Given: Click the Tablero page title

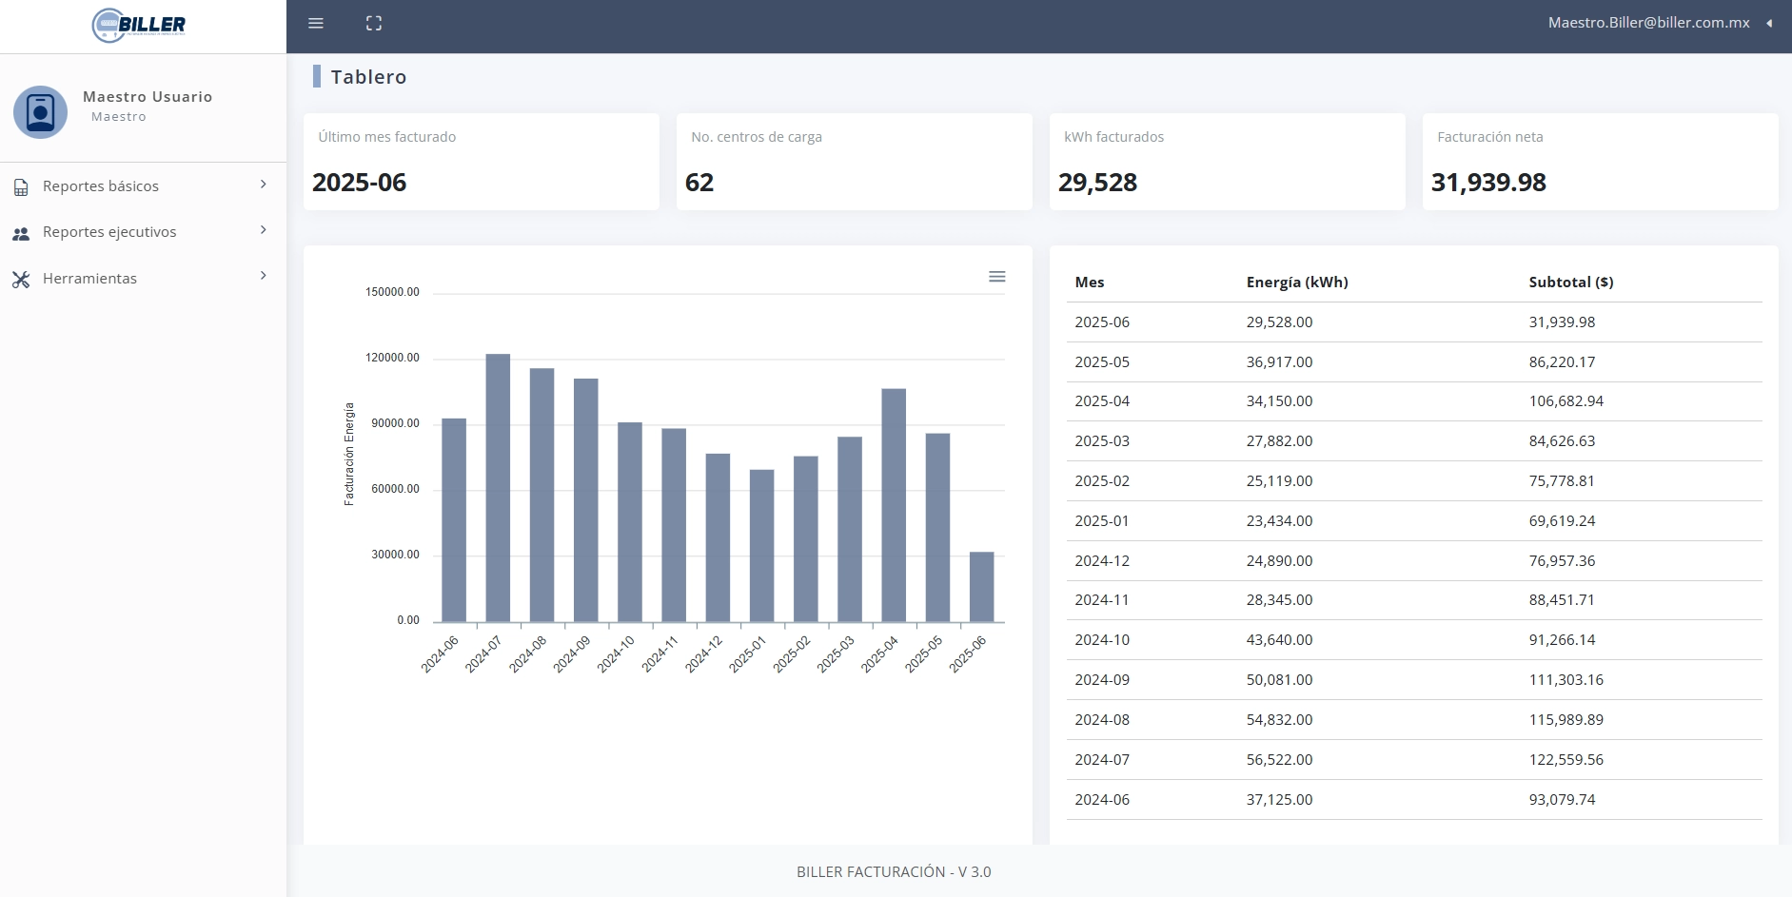Looking at the screenshot, I should pyautogui.click(x=368, y=77).
